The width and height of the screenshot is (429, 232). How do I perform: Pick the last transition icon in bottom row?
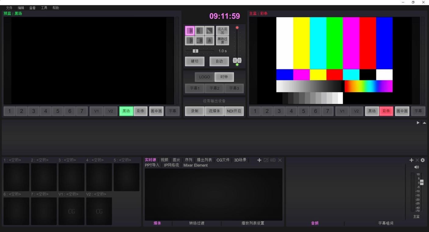coord(209,40)
